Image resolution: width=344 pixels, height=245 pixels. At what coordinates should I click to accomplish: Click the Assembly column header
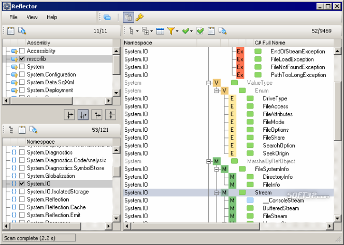[x=69, y=43]
